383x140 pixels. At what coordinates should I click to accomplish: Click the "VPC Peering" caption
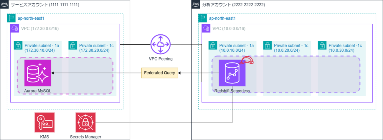pos(161,59)
